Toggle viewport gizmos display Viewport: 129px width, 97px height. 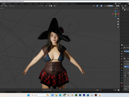(97, 6)
